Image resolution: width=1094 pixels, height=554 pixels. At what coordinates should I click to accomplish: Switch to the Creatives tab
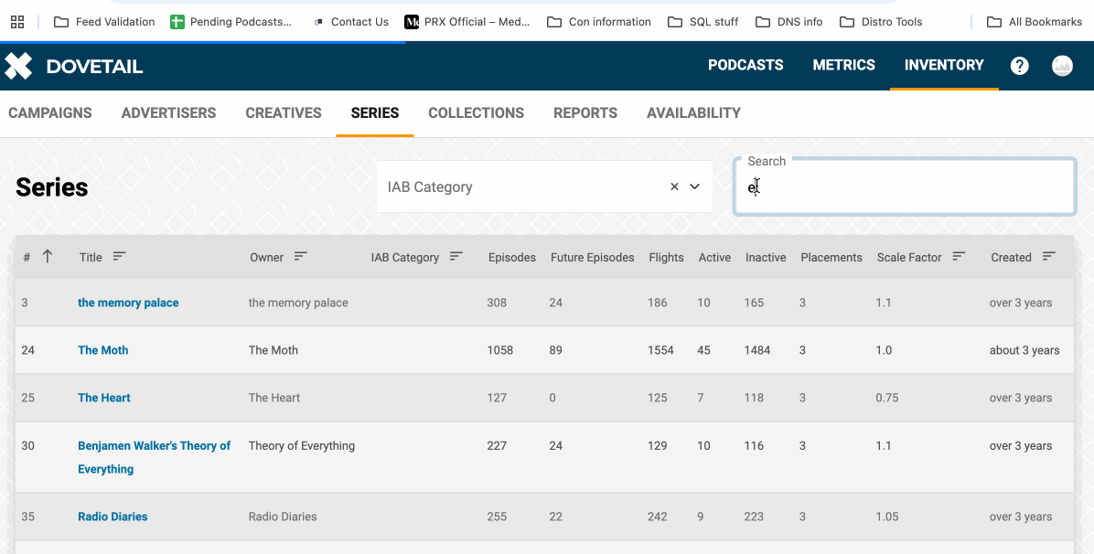tap(284, 113)
